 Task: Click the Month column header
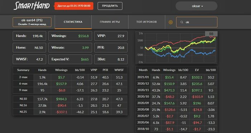143,70
